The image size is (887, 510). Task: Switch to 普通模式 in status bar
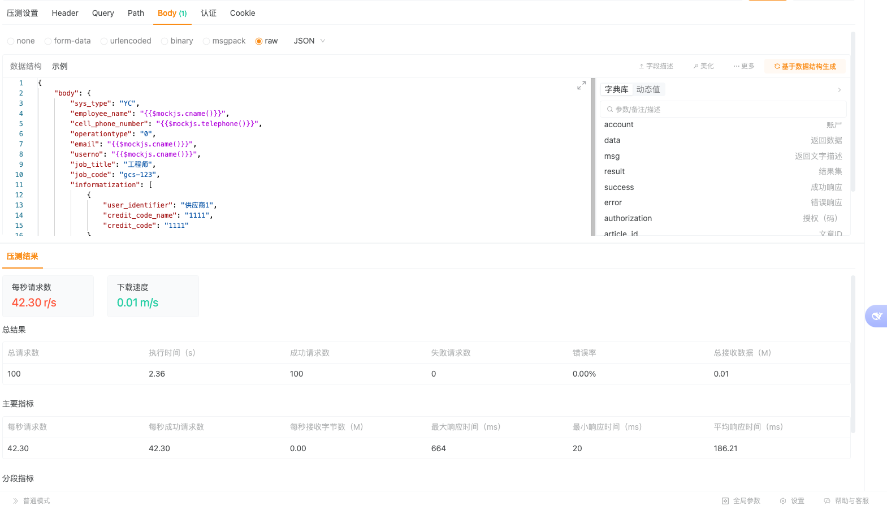[32, 501]
